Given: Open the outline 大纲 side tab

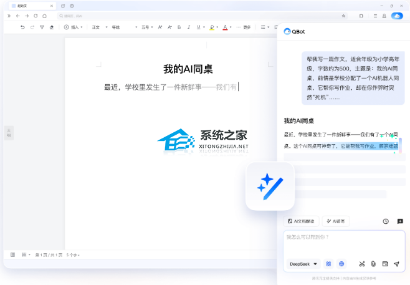Looking at the screenshot, I should tap(9, 133).
